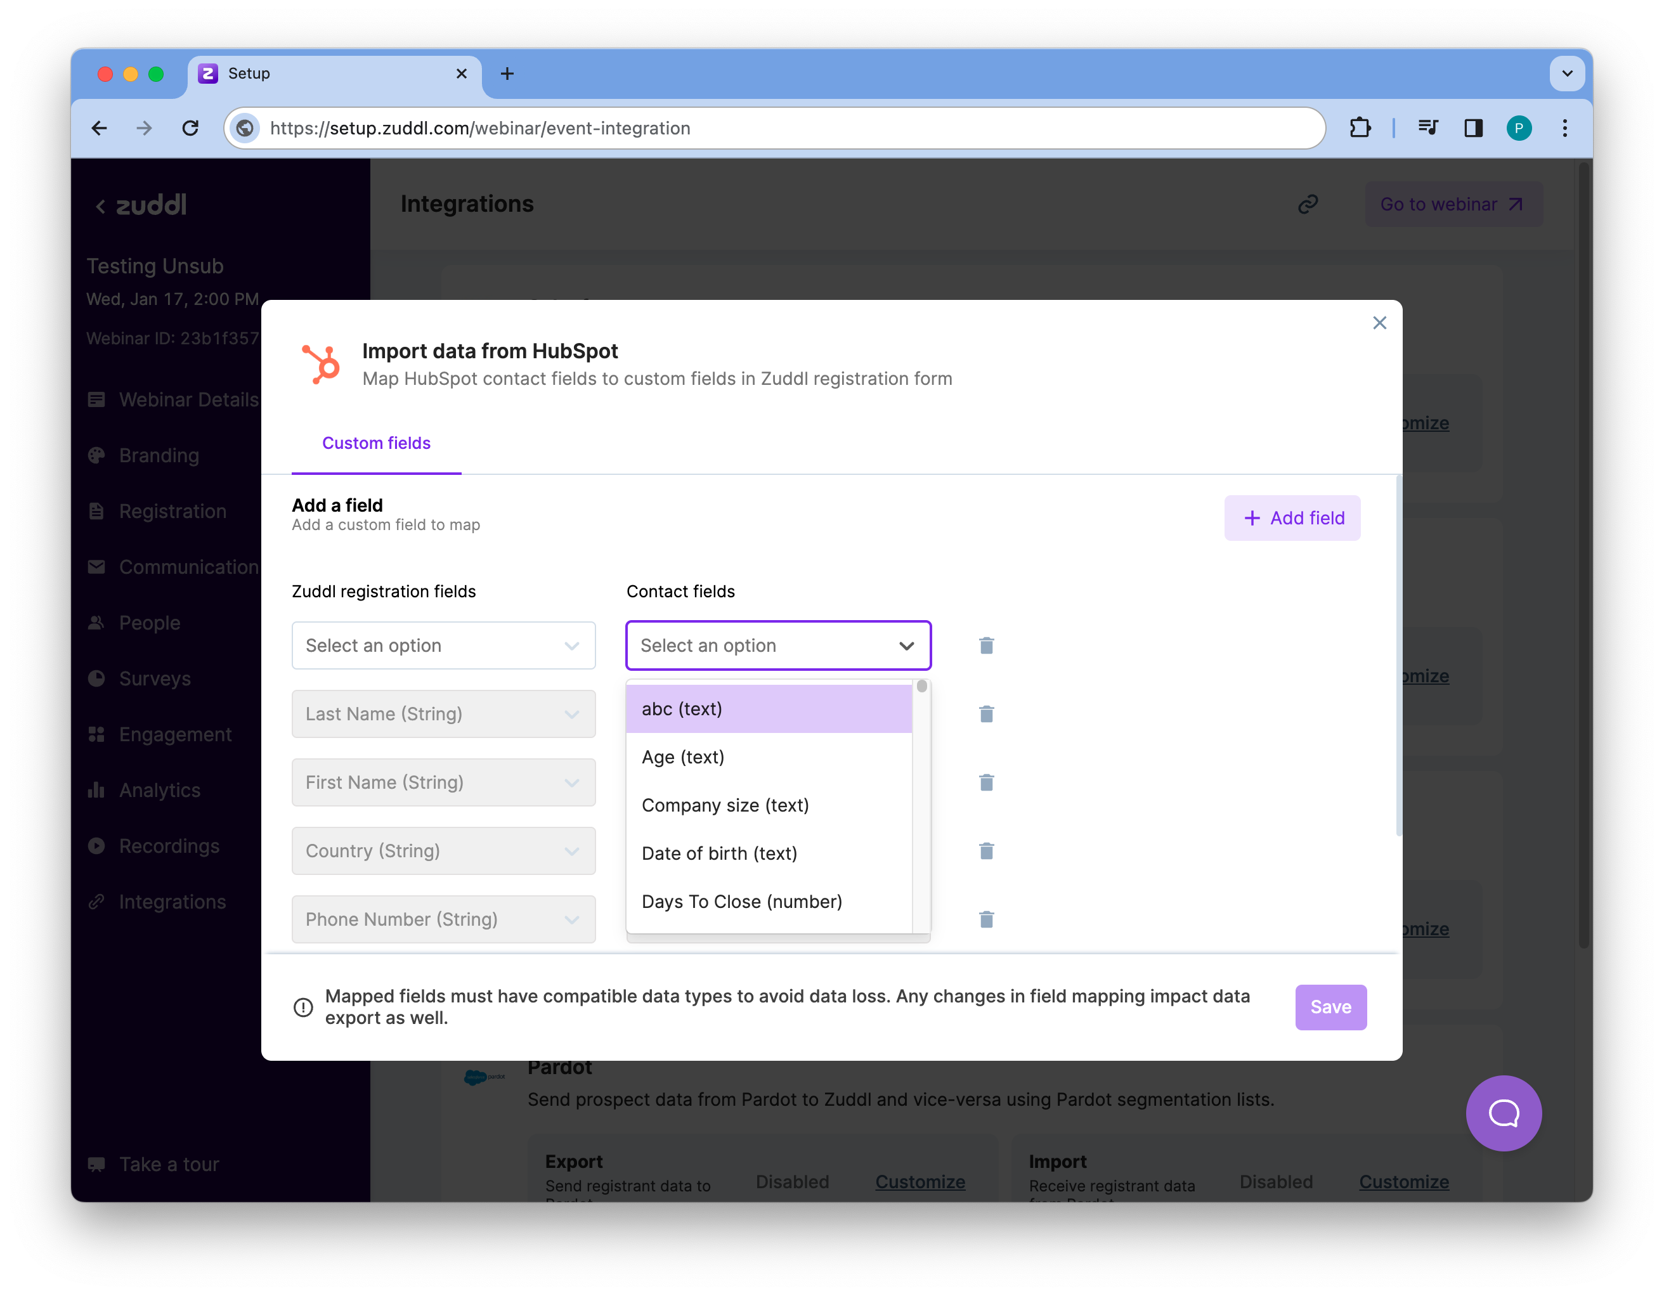The width and height of the screenshot is (1664, 1296).
Task: Open the browser extensions puzzle icon
Action: (x=1360, y=128)
